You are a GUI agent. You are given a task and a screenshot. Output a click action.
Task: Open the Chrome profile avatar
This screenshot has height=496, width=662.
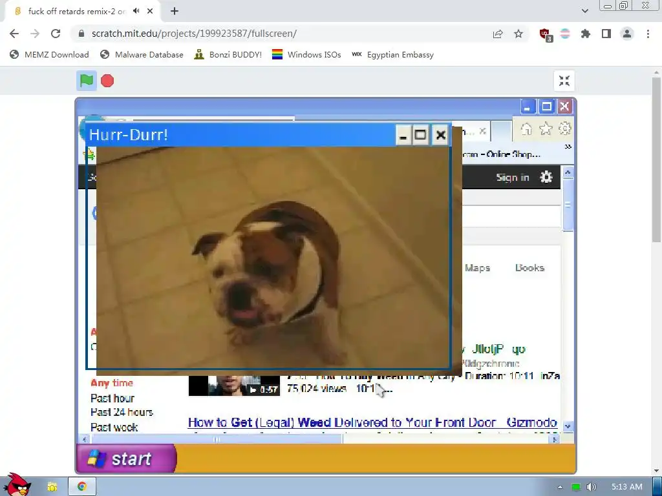tap(627, 34)
